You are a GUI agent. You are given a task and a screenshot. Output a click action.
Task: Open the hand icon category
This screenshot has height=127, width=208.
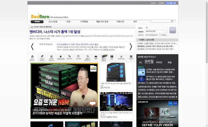61,58
